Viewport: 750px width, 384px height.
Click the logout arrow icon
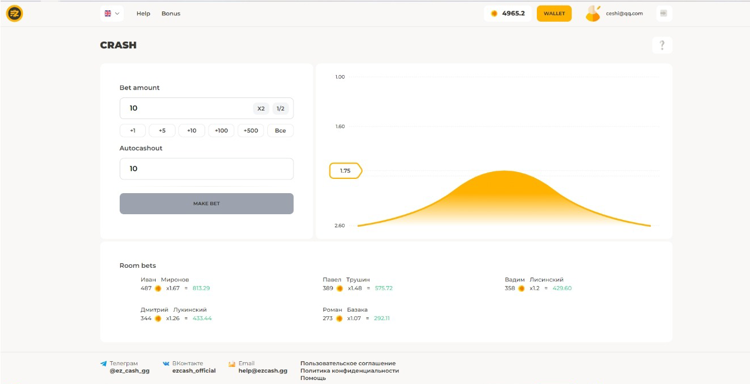click(x=663, y=13)
